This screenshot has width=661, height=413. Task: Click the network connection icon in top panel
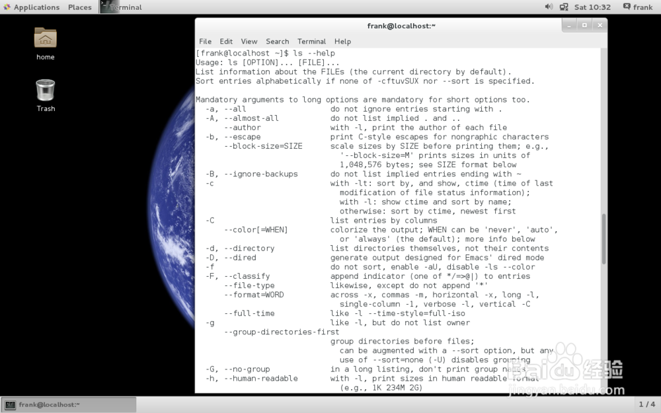[x=564, y=7]
